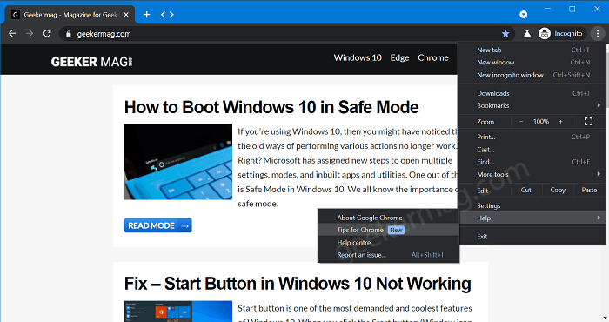The height and width of the screenshot is (322, 609).
Task: Expand the Bookmarks submenu
Action: pyautogui.click(x=532, y=105)
